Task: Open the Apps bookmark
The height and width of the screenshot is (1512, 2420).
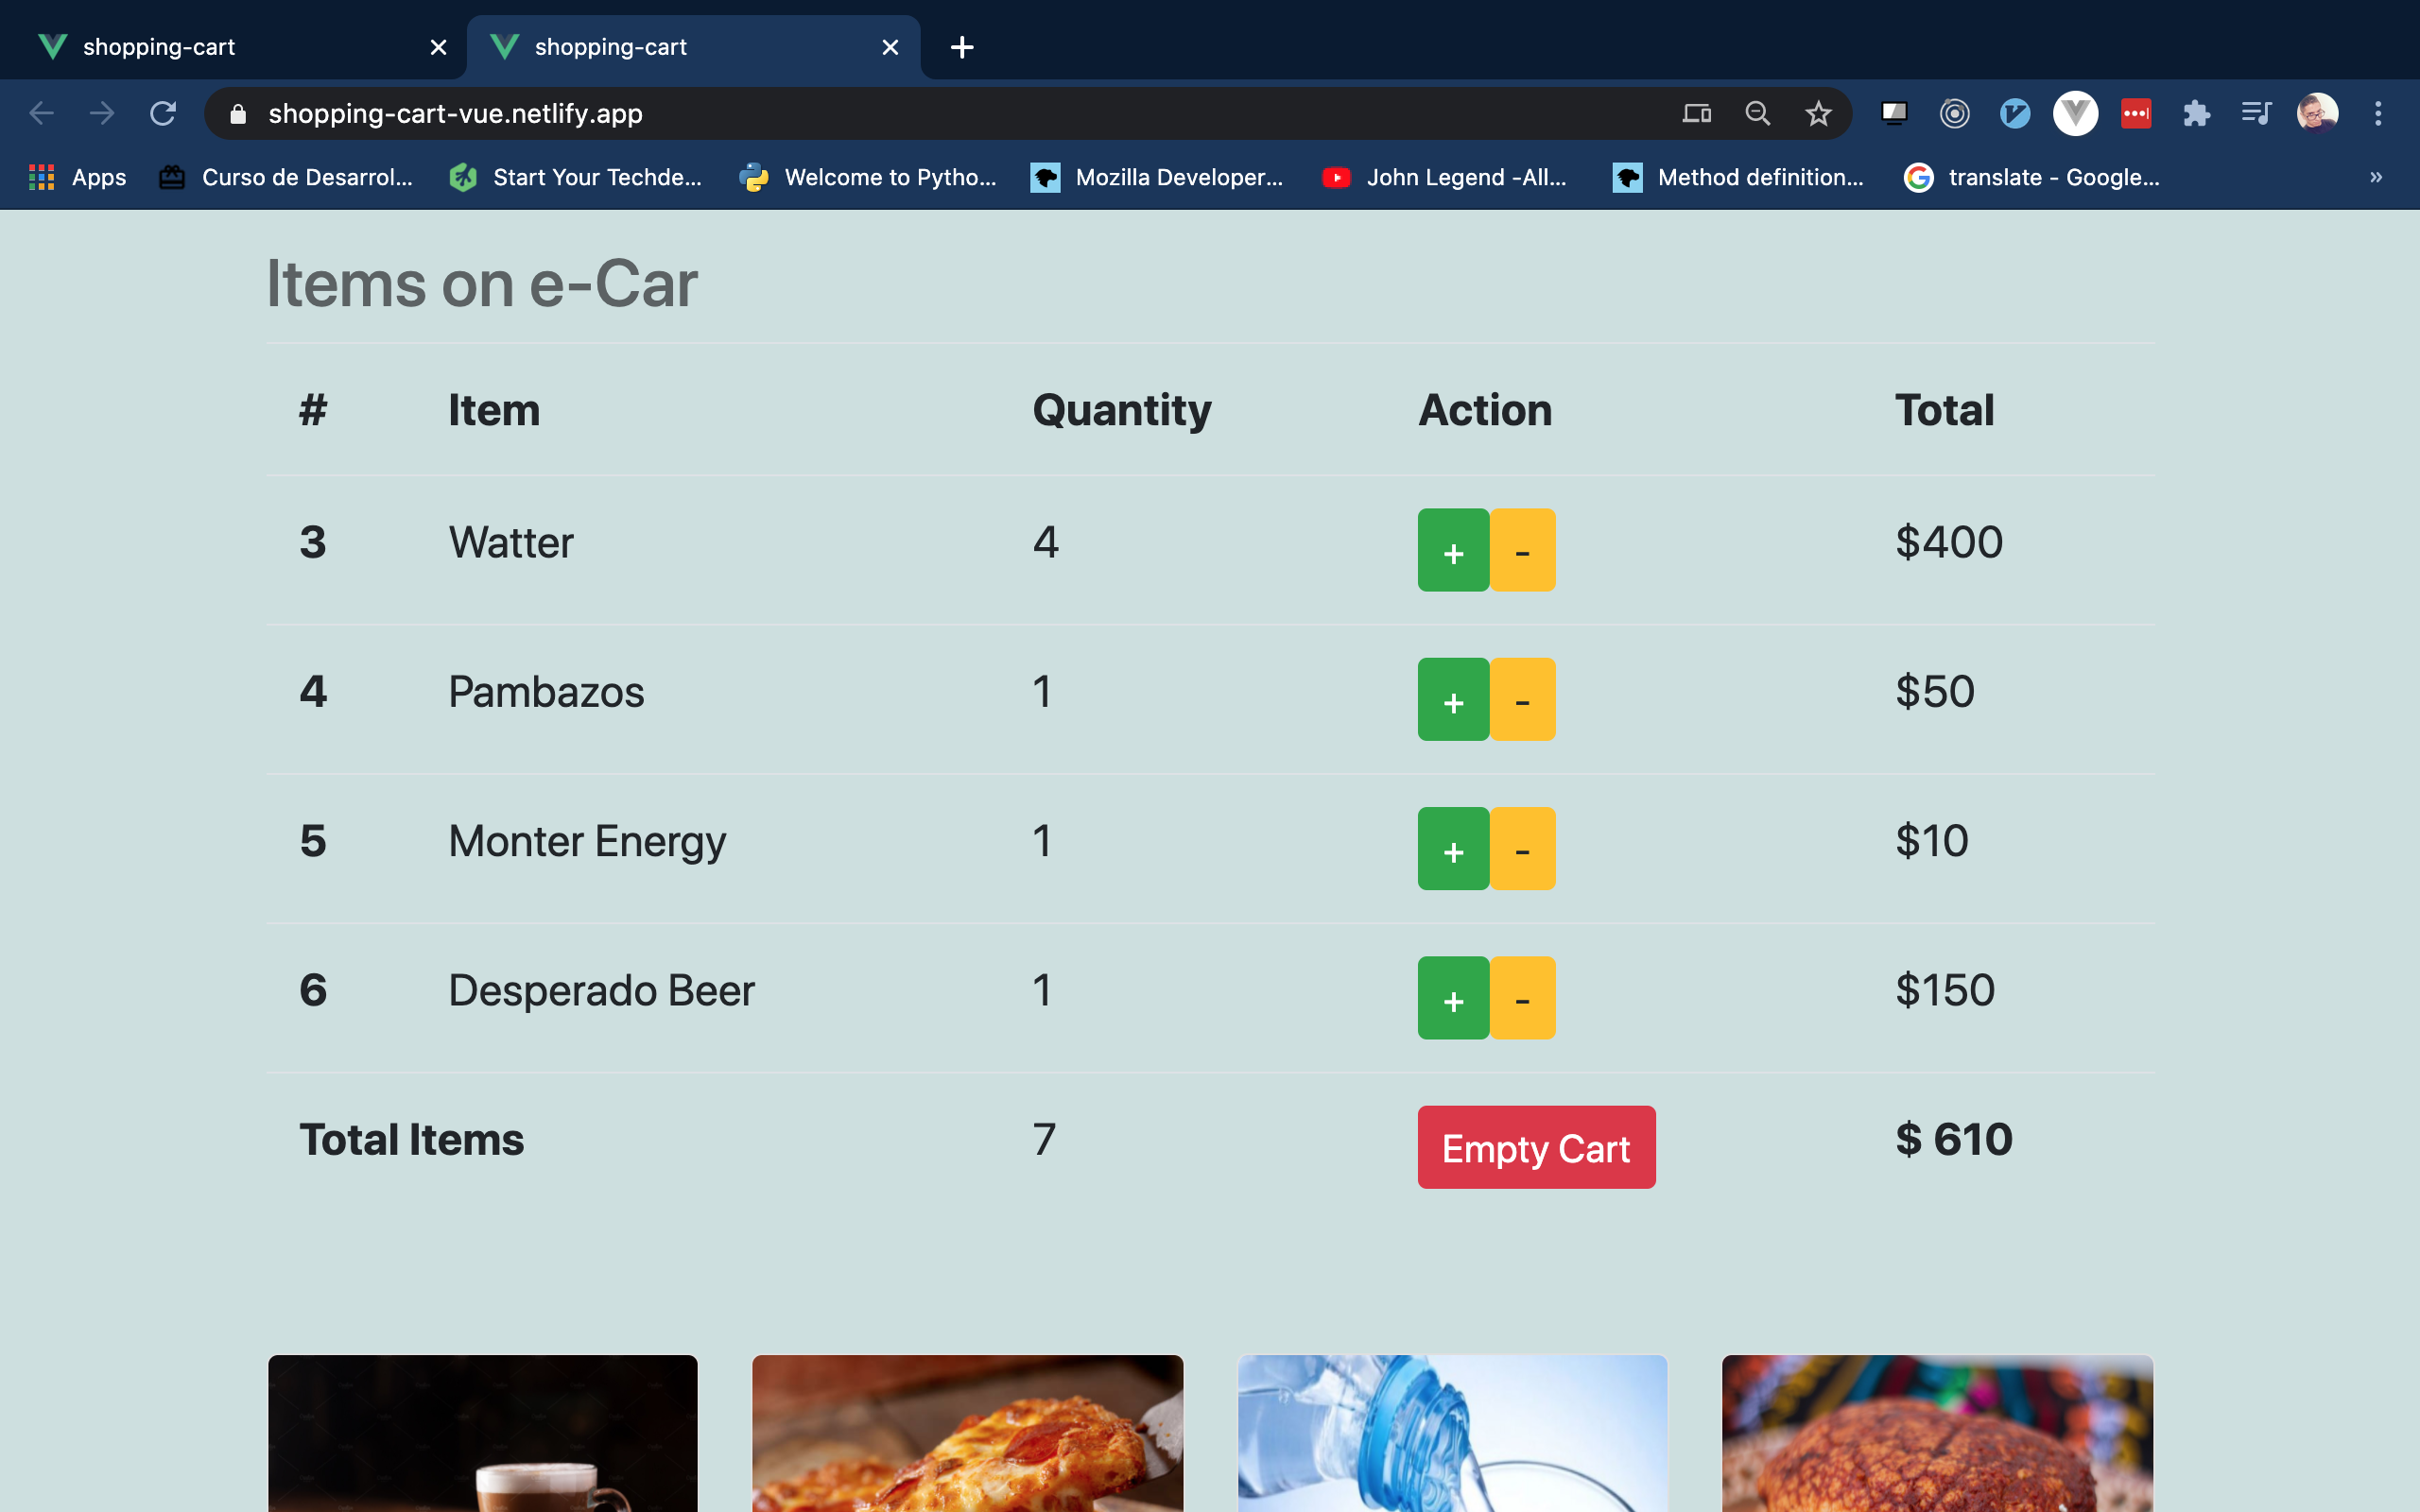Action: tap(78, 177)
